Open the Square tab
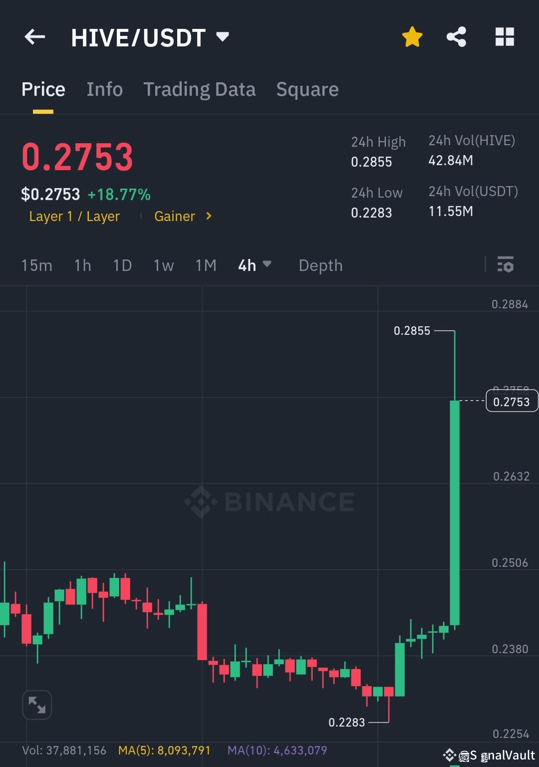 coord(307,89)
